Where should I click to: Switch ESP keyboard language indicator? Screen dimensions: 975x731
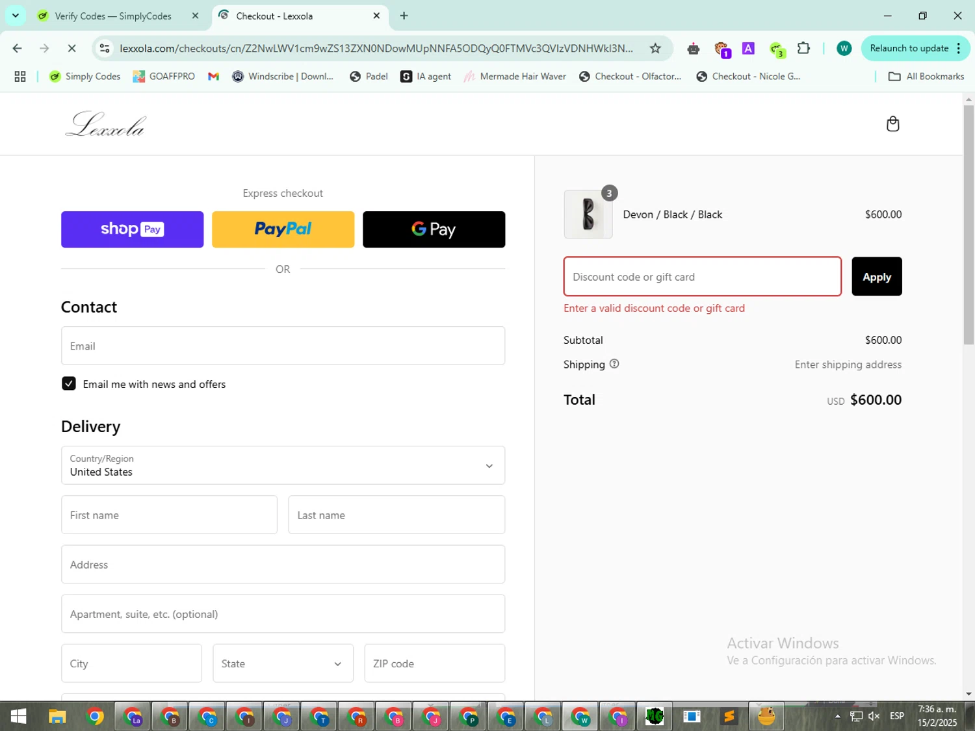pyautogui.click(x=896, y=716)
